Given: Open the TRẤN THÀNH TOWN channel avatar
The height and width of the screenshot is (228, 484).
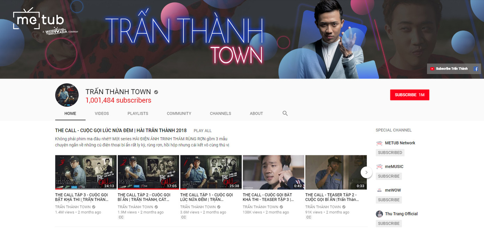Looking at the screenshot, I should pyautogui.click(x=67, y=95).
